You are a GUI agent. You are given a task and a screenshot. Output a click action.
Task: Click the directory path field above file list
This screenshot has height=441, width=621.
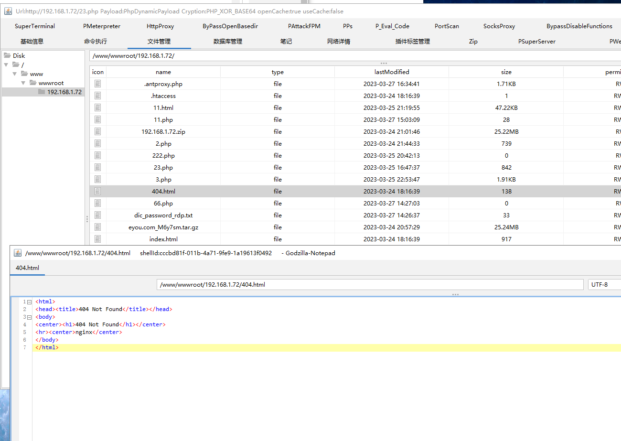pos(355,56)
